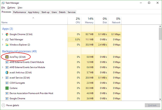
Task: Switch to the Performance tab
Action: [19, 12]
